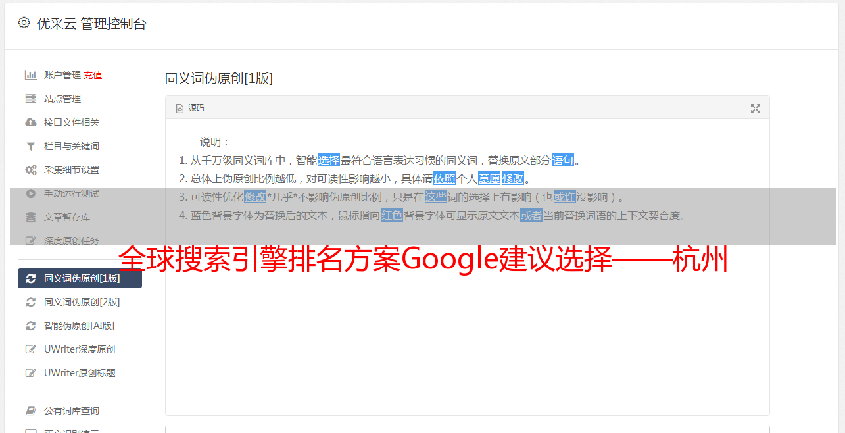Select 同义词伪原创[1版] menu item
Image resolution: width=845 pixels, height=433 pixels.
[80, 278]
